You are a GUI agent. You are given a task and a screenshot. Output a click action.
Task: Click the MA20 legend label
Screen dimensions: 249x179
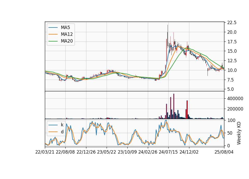[x=67, y=41]
